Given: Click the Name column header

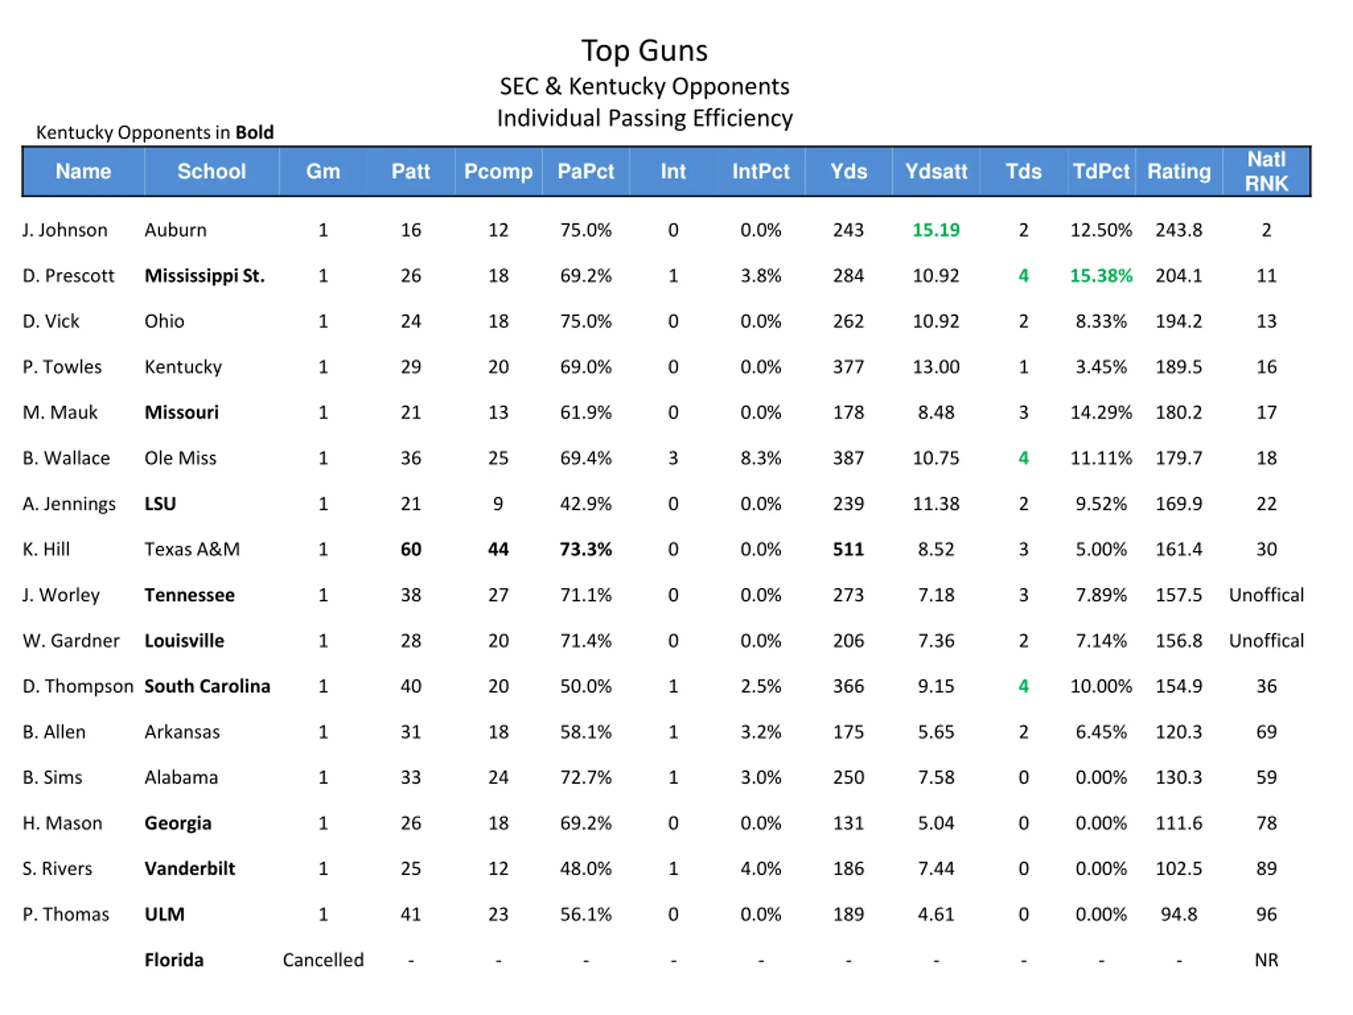Looking at the screenshot, I should coord(83,171).
